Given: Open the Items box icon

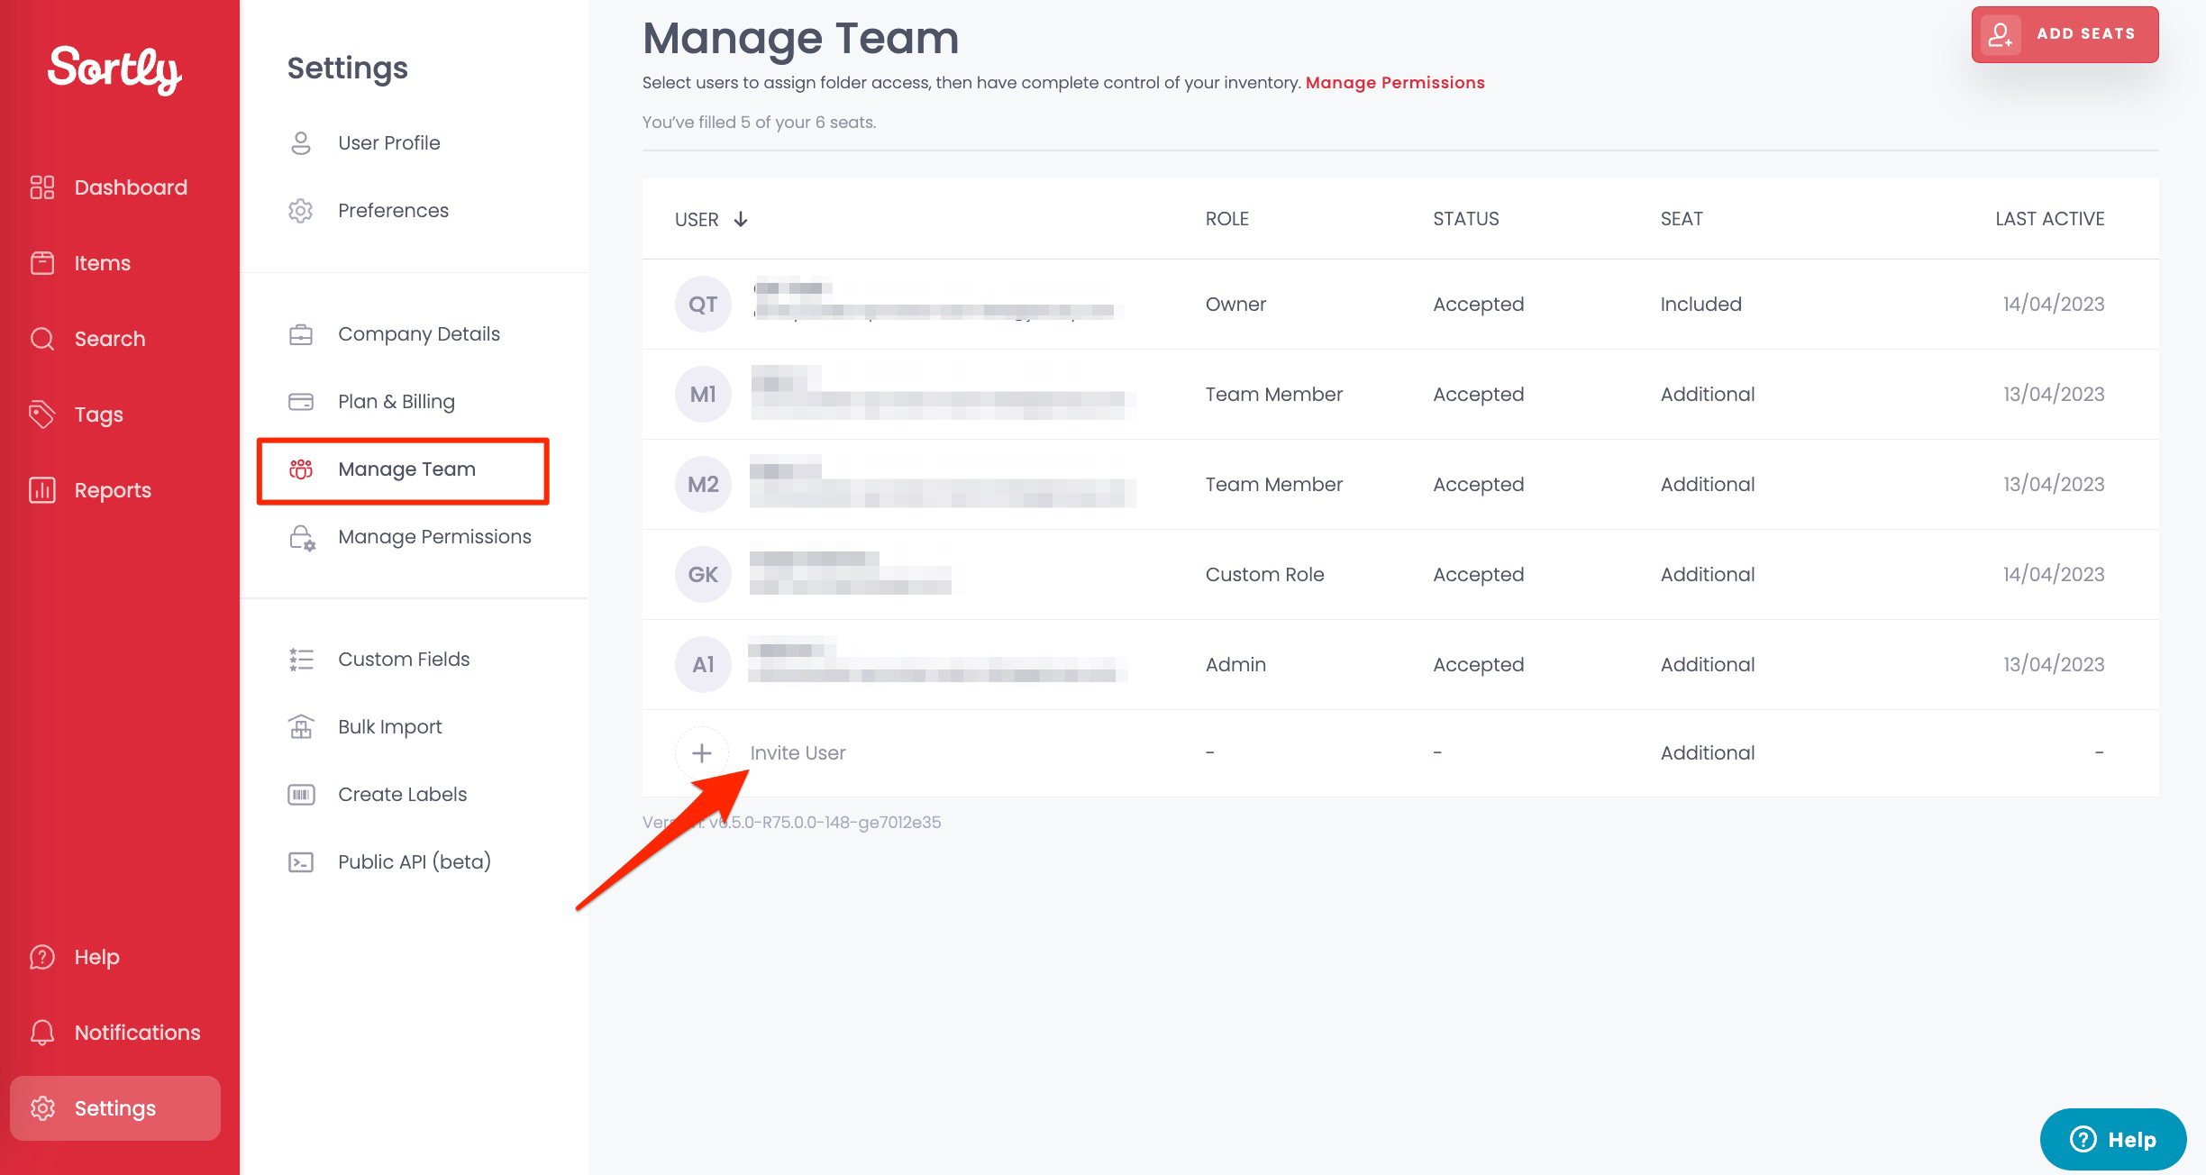Looking at the screenshot, I should [x=42, y=263].
